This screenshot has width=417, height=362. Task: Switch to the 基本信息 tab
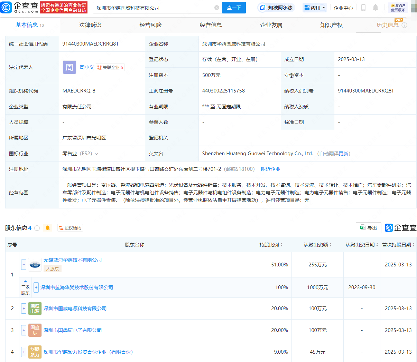[x=30, y=25]
